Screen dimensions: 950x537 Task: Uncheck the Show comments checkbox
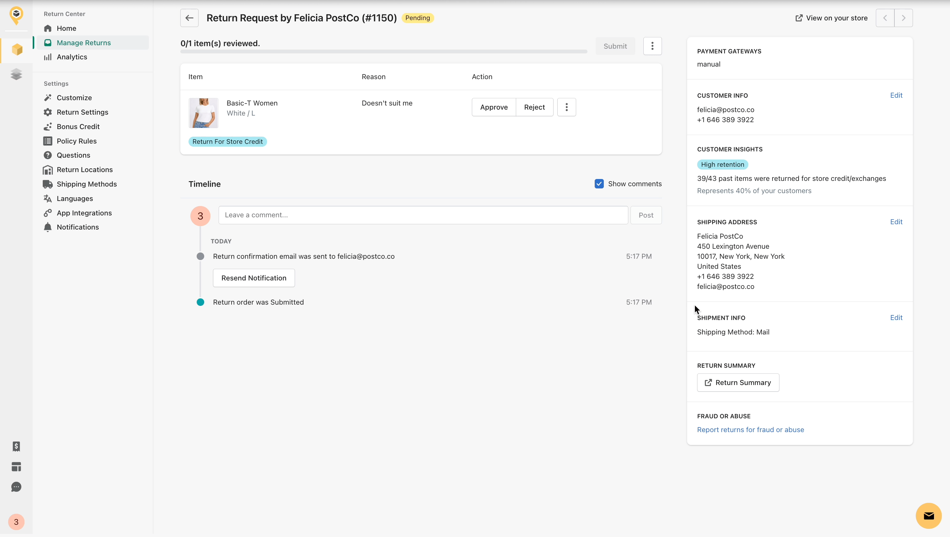[x=599, y=184]
